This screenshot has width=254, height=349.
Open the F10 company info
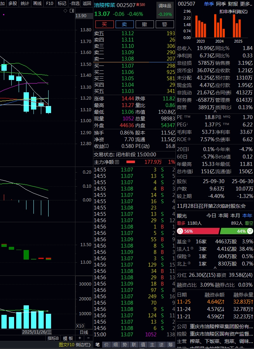coord(49,3)
